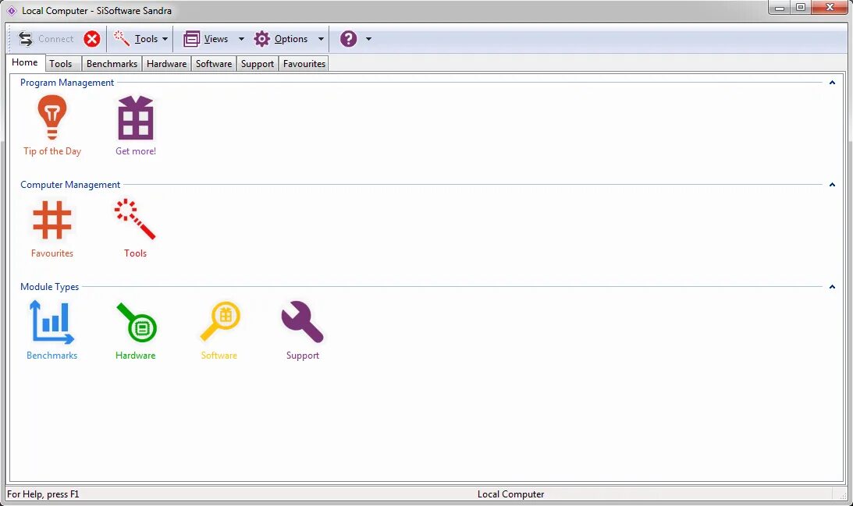Click the Tip of the Day label
Image resolution: width=853 pixels, height=506 pixels.
pyautogui.click(x=52, y=151)
